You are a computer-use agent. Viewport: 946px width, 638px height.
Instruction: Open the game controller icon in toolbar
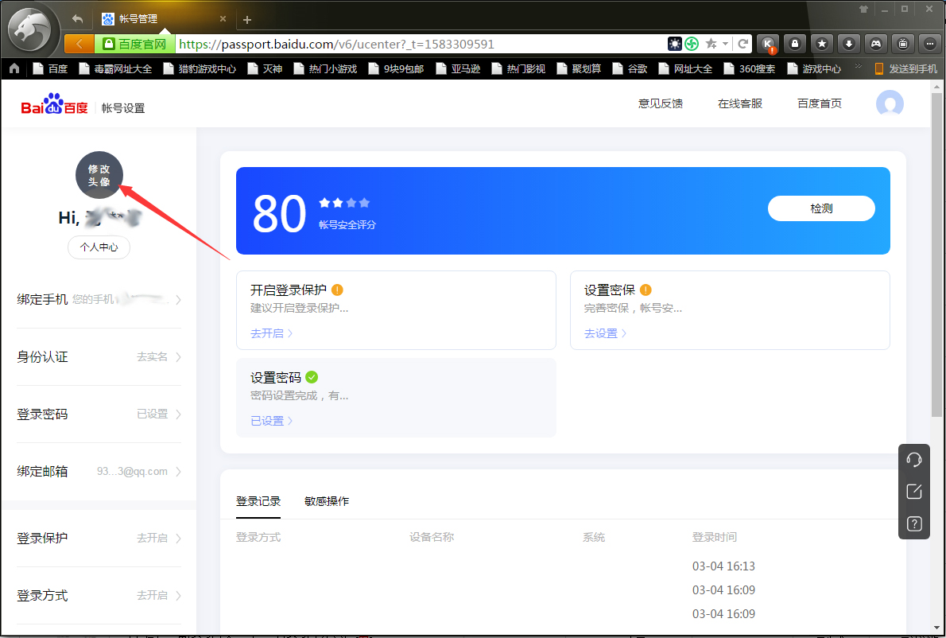click(877, 44)
